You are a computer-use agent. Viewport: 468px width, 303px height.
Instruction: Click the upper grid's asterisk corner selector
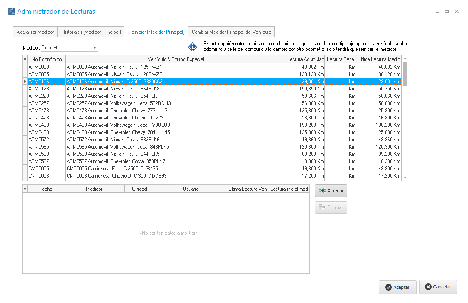[25, 59]
